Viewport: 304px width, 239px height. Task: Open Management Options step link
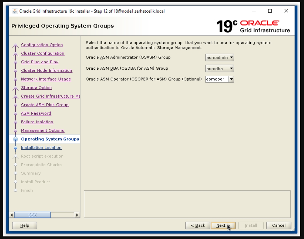click(43, 130)
